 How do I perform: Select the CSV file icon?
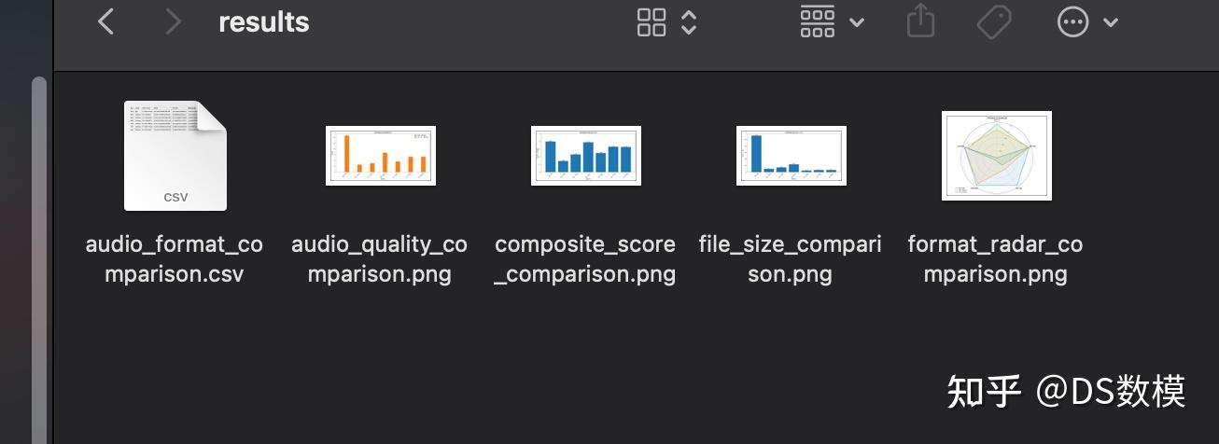point(175,156)
